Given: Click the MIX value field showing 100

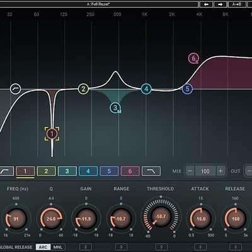Looking at the screenshot, I should click(205, 171).
